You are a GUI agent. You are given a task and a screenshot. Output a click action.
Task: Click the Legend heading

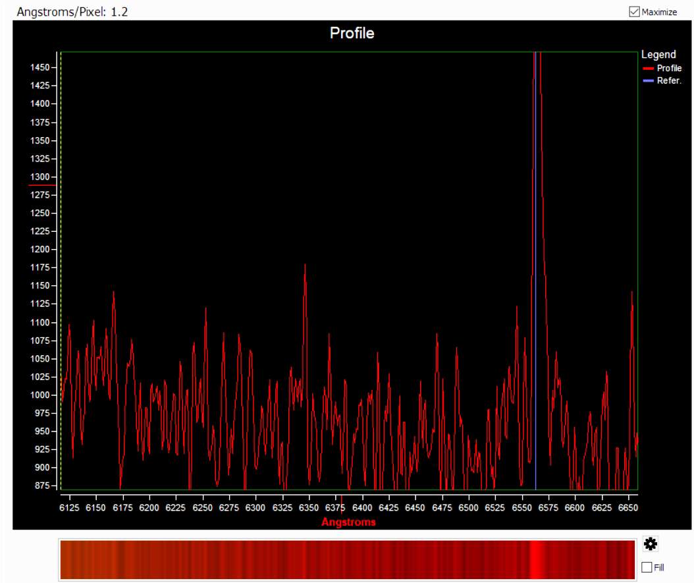(658, 55)
